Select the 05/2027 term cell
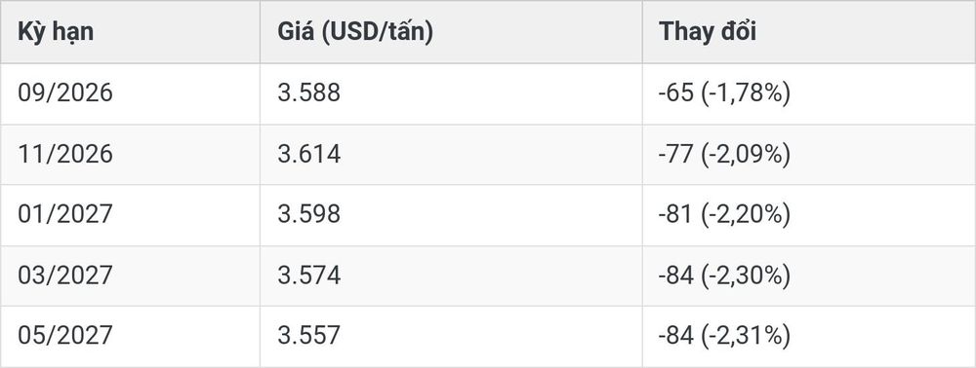 [65, 336]
